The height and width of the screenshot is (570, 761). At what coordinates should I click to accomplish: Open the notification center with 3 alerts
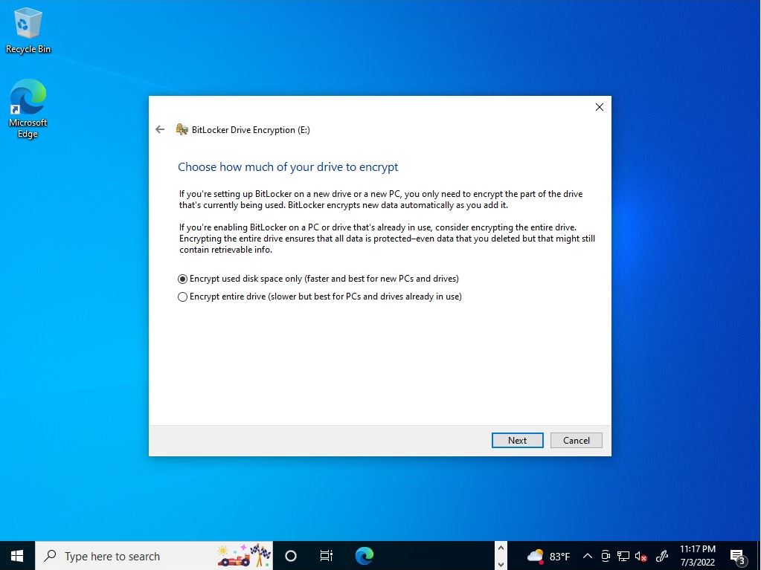coord(738,557)
